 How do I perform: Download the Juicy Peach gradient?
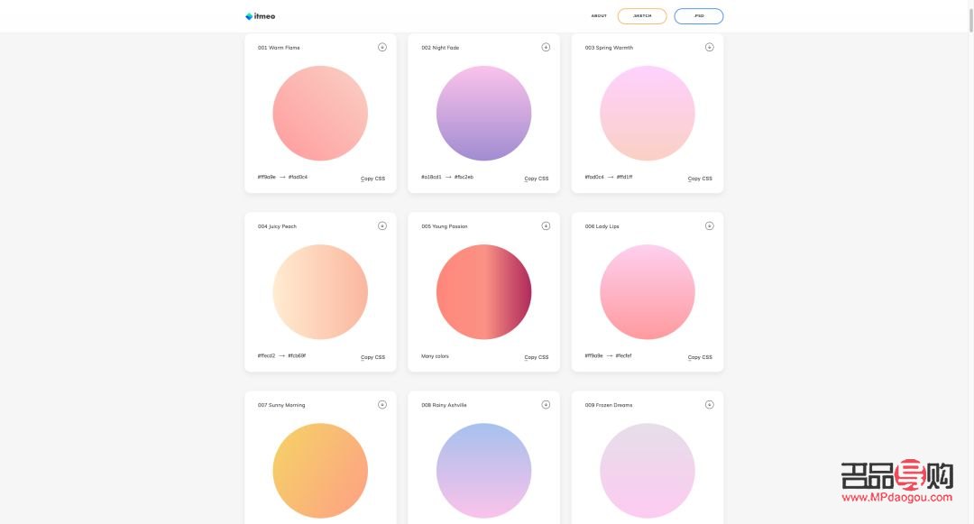point(382,225)
